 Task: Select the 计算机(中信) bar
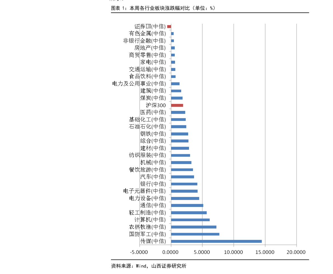[190, 220]
